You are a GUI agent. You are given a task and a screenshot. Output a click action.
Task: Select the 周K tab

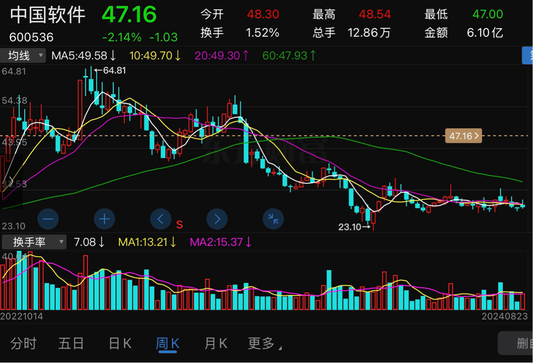(168, 344)
